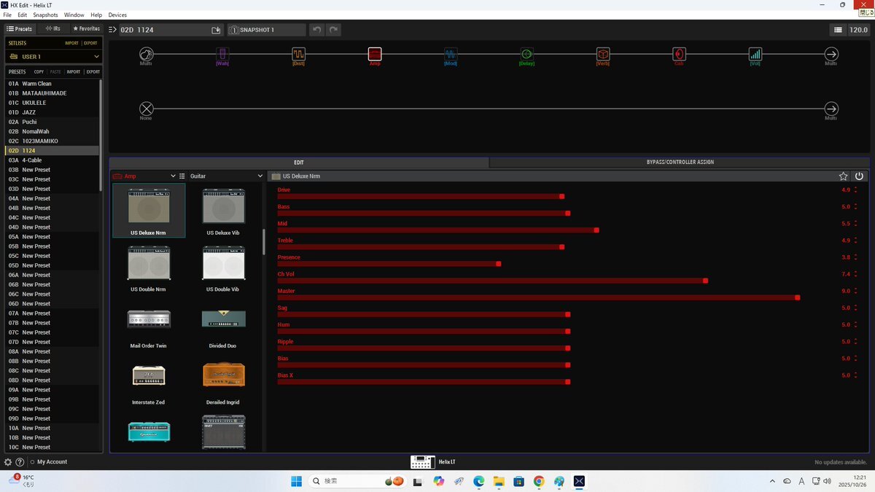Expand the USER 1 setlist dropdown
This screenshot has height=492, width=875.
(96, 56)
